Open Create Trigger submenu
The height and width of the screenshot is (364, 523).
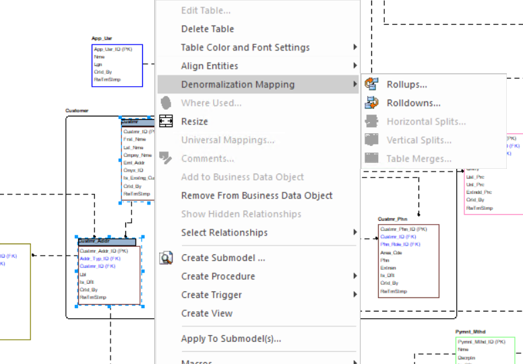click(258, 295)
